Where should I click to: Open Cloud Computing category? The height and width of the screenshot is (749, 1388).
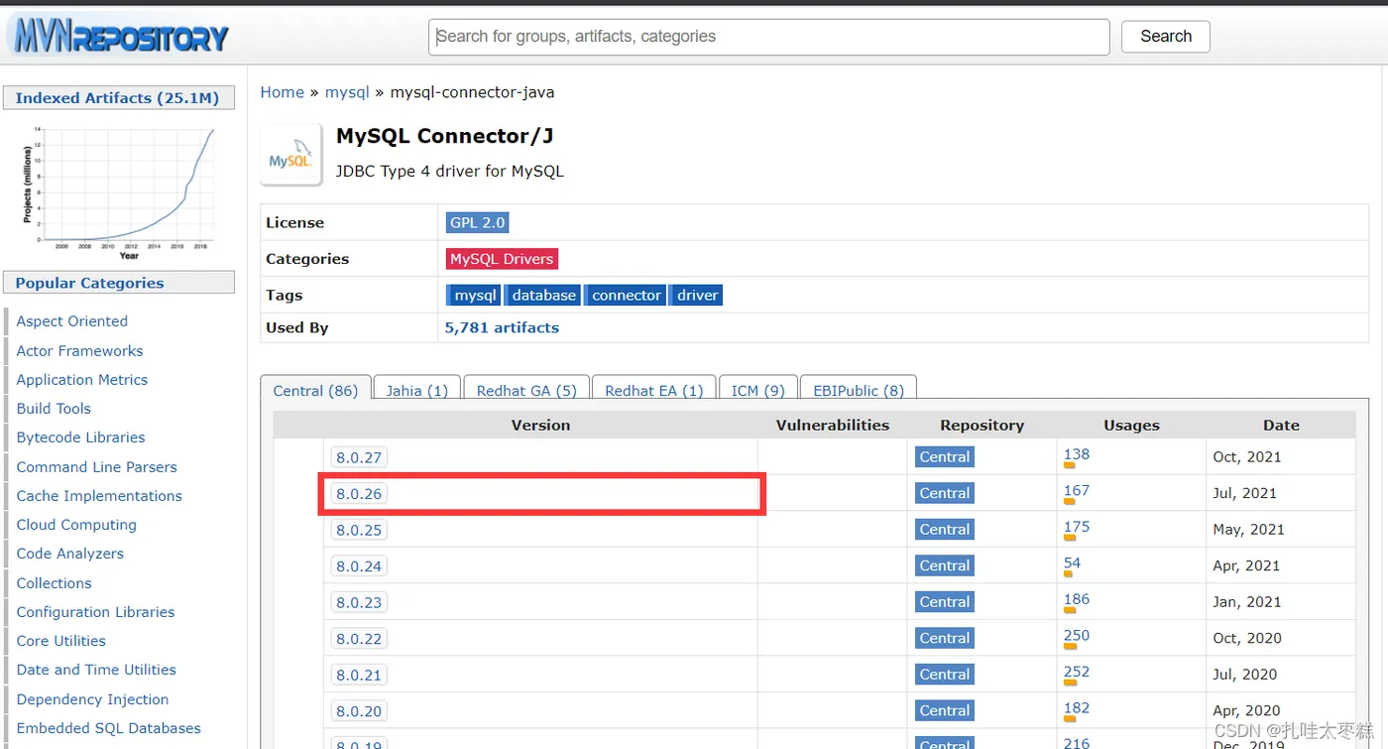(76, 525)
